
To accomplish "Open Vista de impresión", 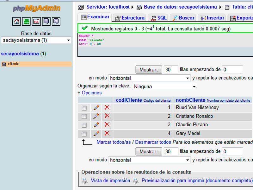I will pos(109,180).
